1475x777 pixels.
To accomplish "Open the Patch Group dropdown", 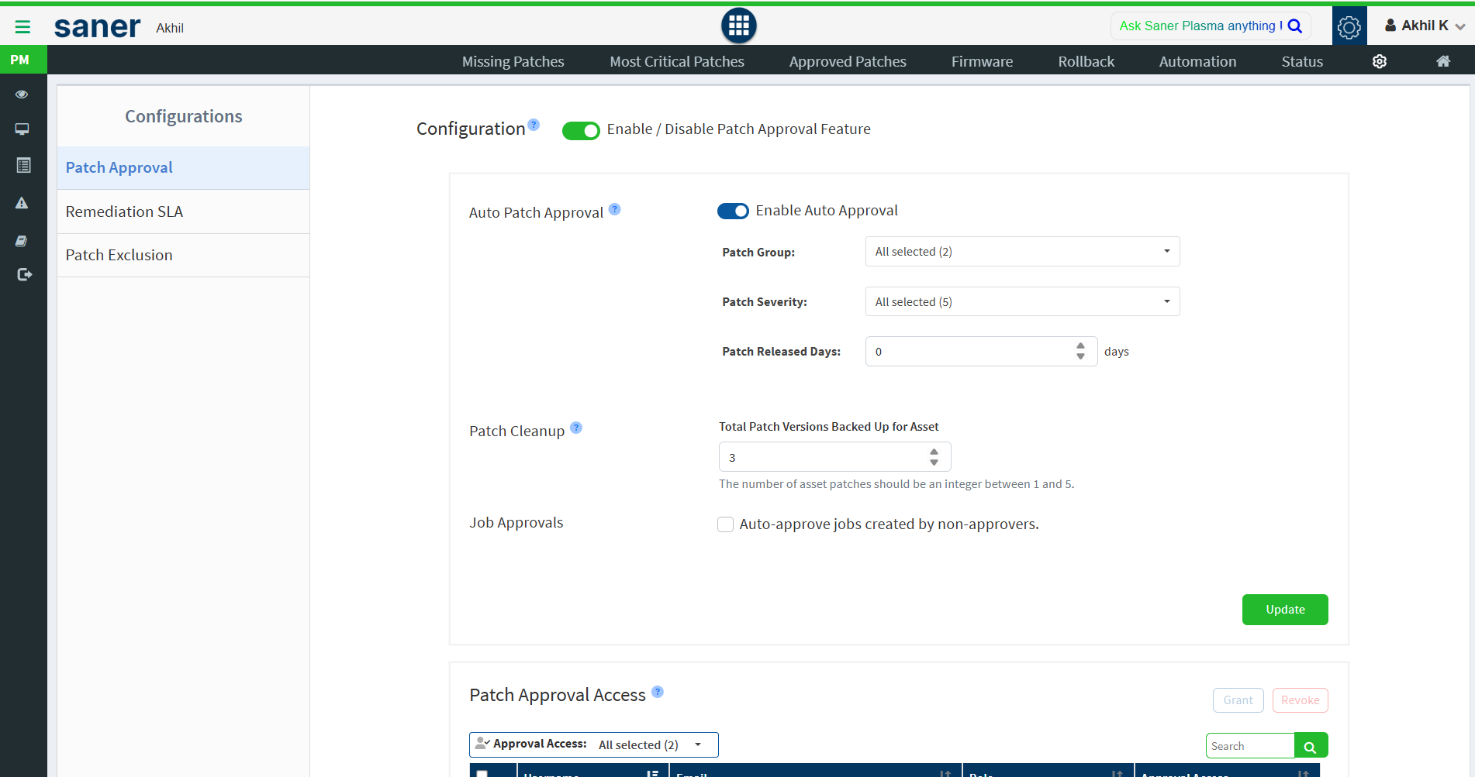I will [1022, 252].
